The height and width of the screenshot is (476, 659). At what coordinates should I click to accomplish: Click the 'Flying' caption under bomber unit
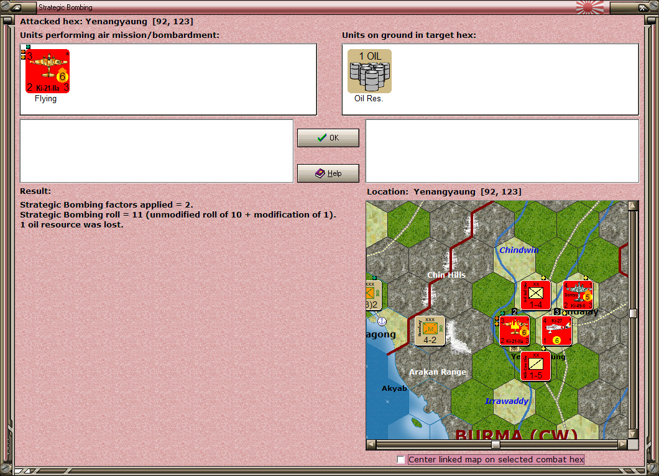(45, 99)
